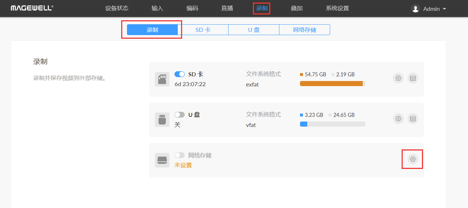
Task: Open network storage settings gear icon
Action: coord(412,159)
